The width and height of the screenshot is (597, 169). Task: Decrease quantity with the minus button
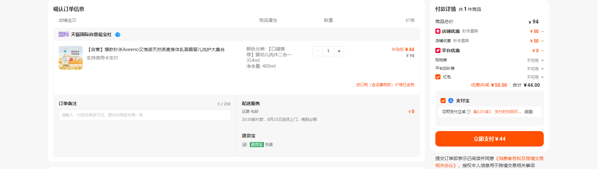tap(318, 51)
